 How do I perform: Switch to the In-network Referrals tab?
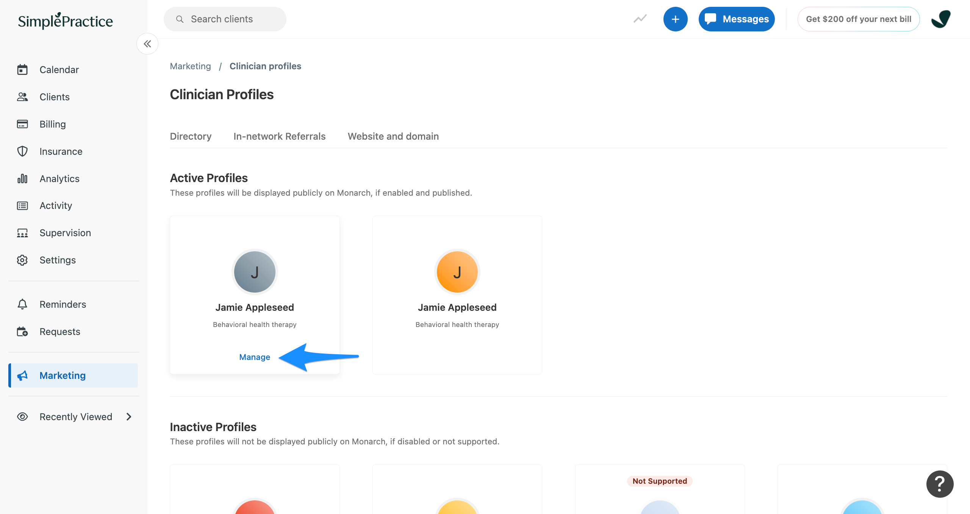(279, 136)
